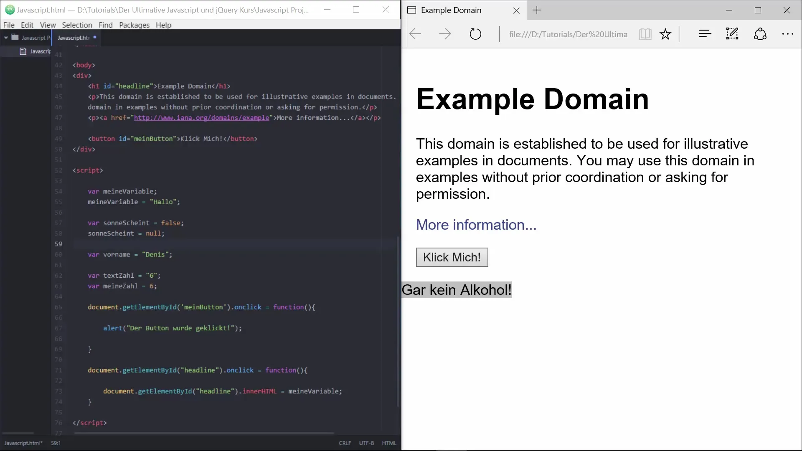The image size is (802, 451).
Task: Select the Example Domain browser tab
Action: (464, 10)
